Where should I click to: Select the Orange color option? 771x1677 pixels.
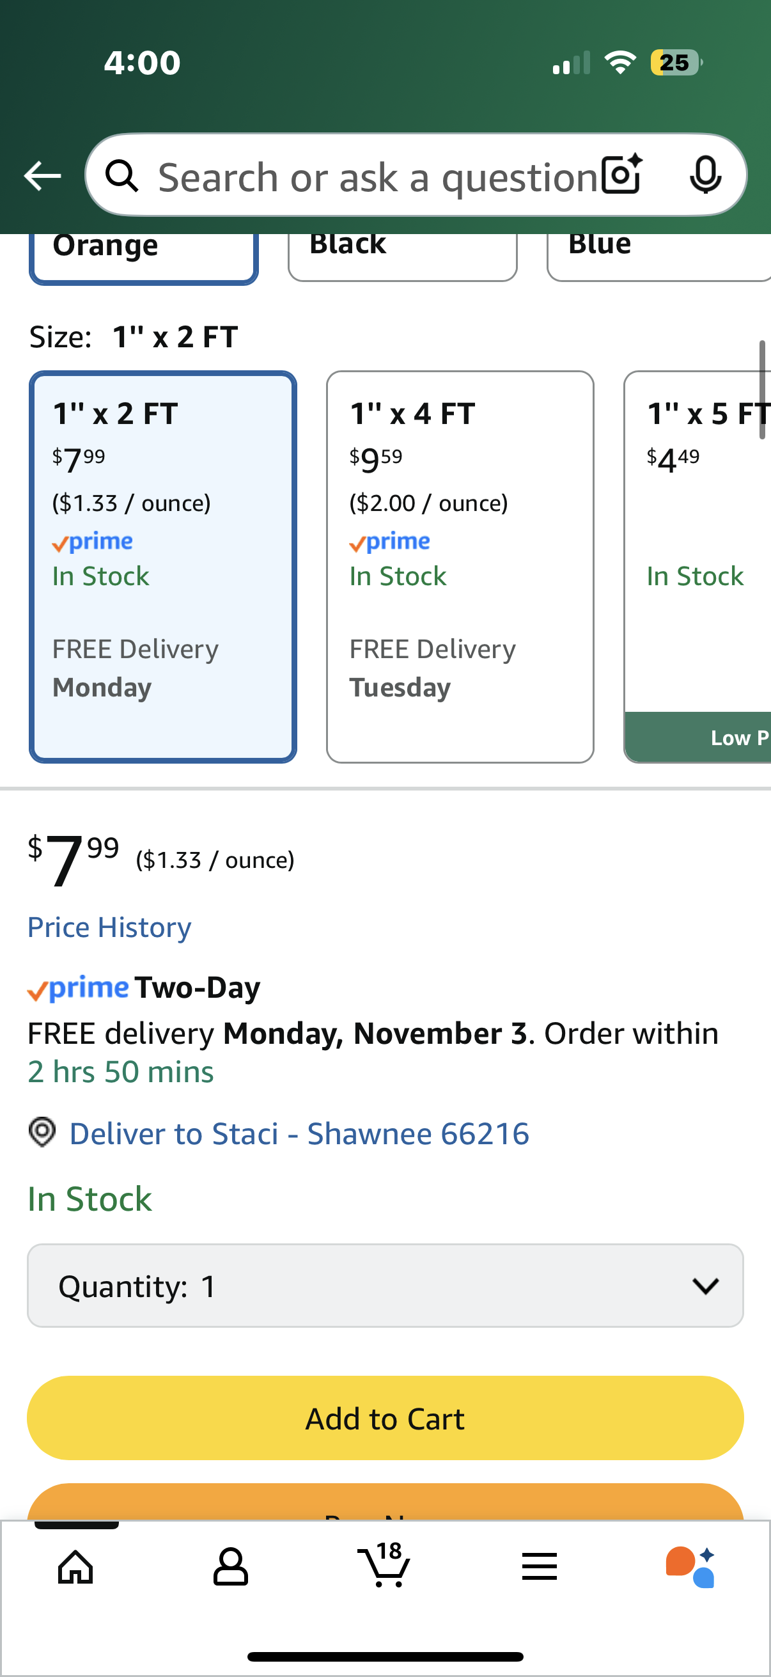(143, 255)
